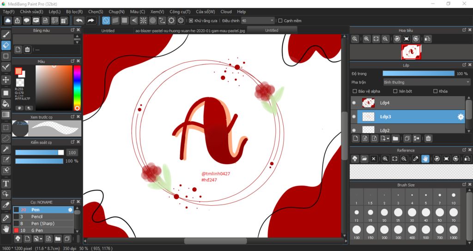Image resolution: width=473 pixels, height=251 pixels.
Task: Click the Undo arrow in the toolbar
Action: coord(79,20)
